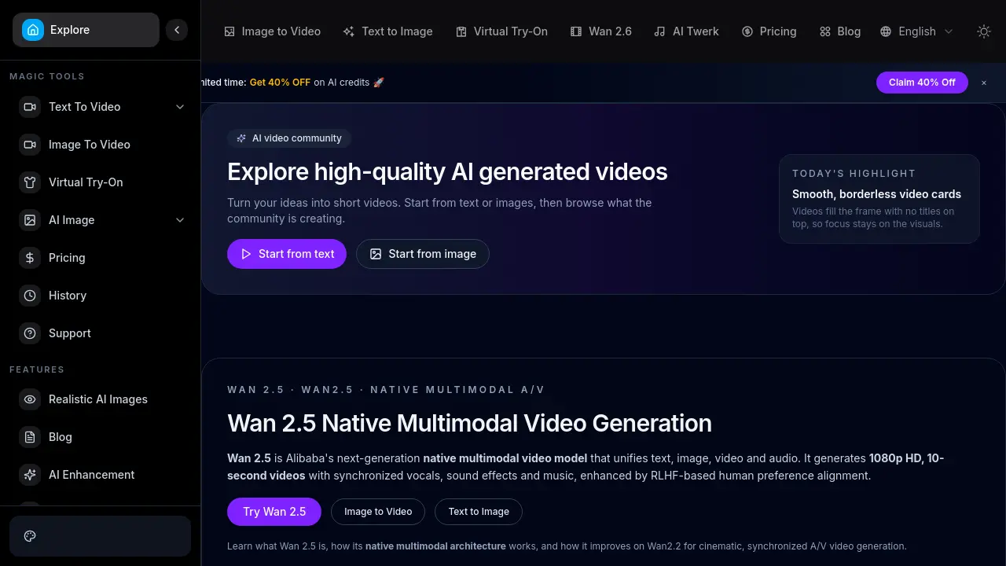This screenshot has width=1006, height=566.
Task: Select Explore in the sidebar
Action: [x=86, y=30]
